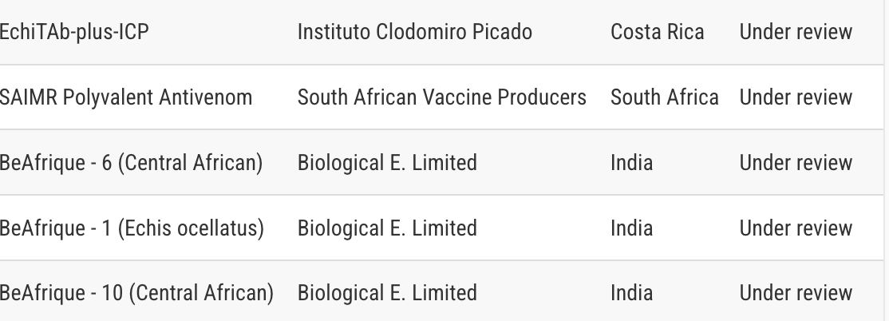
Task: Click Biological E. Limited in BeAfrique - 6 row
Action: pyautogui.click(x=387, y=163)
